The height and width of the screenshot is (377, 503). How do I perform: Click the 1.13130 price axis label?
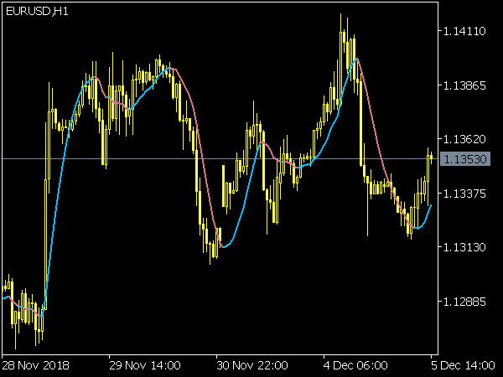pos(464,247)
